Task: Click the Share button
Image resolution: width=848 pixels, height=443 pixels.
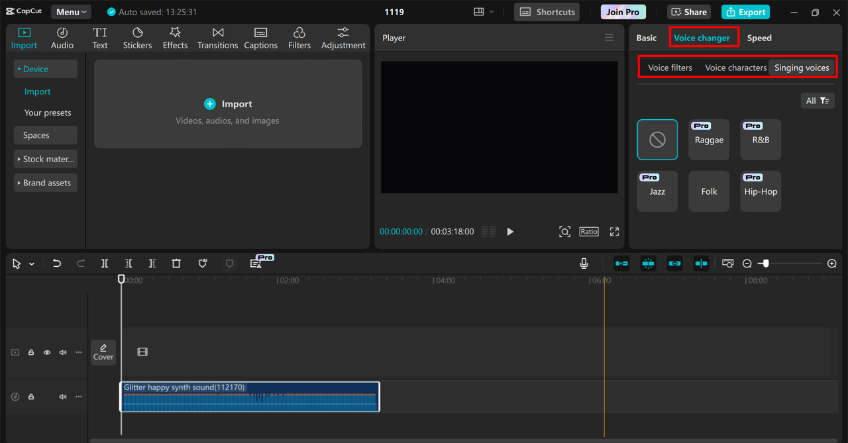Action: tap(689, 12)
